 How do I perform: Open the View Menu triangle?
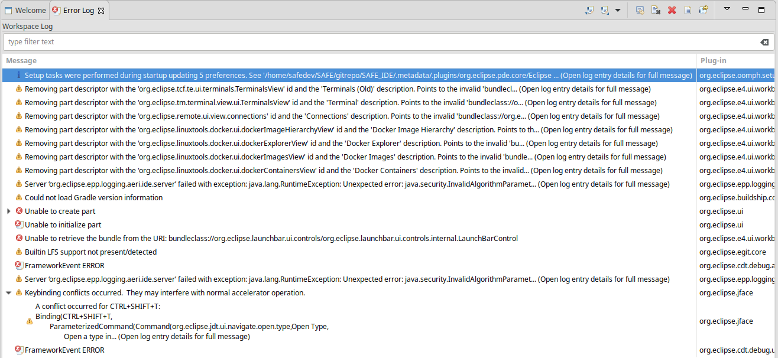tap(728, 9)
